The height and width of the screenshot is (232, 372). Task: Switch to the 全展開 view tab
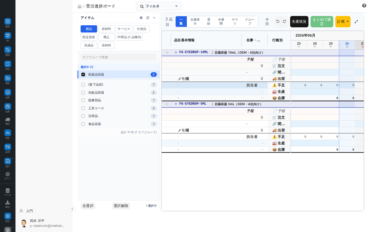[221, 22]
